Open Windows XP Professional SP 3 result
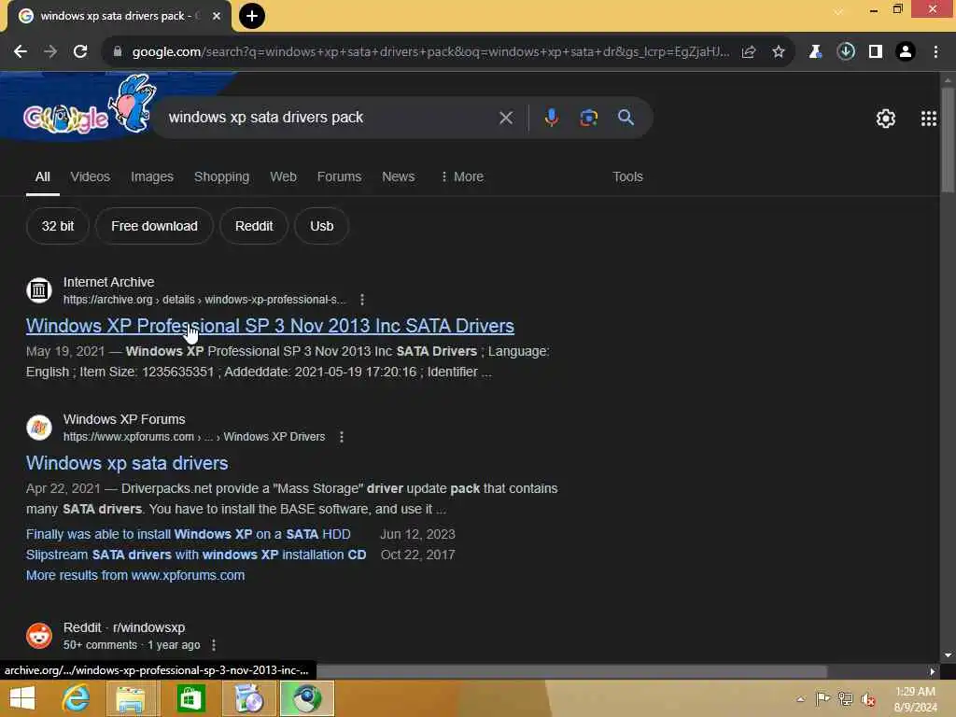The image size is (956, 717). pyautogui.click(x=270, y=326)
